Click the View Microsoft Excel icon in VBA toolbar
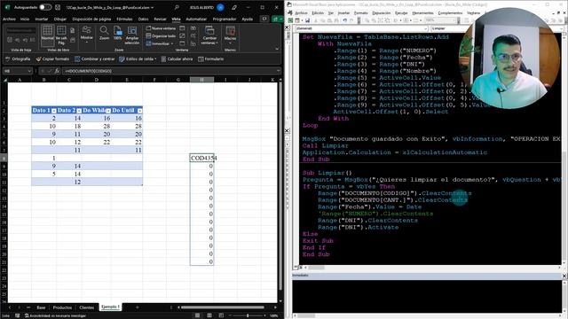The width and height of the screenshot is (568, 319). pyautogui.click(x=290, y=20)
